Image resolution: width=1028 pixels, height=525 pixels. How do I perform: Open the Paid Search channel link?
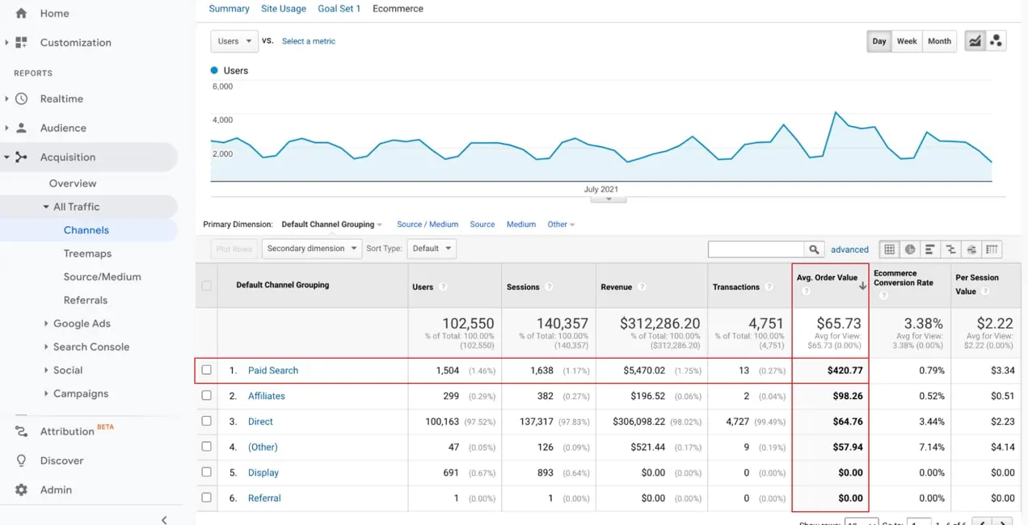(273, 370)
